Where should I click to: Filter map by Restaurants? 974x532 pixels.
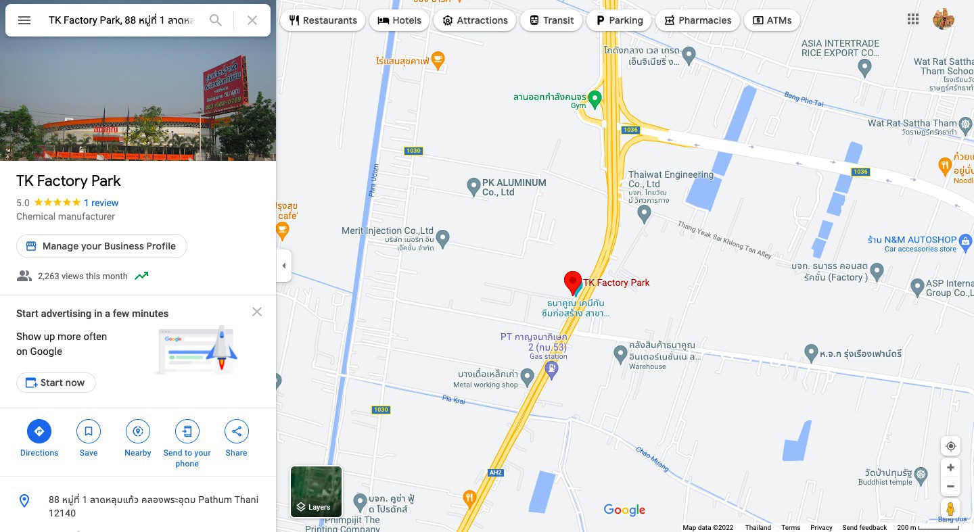click(x=323, y=20)
